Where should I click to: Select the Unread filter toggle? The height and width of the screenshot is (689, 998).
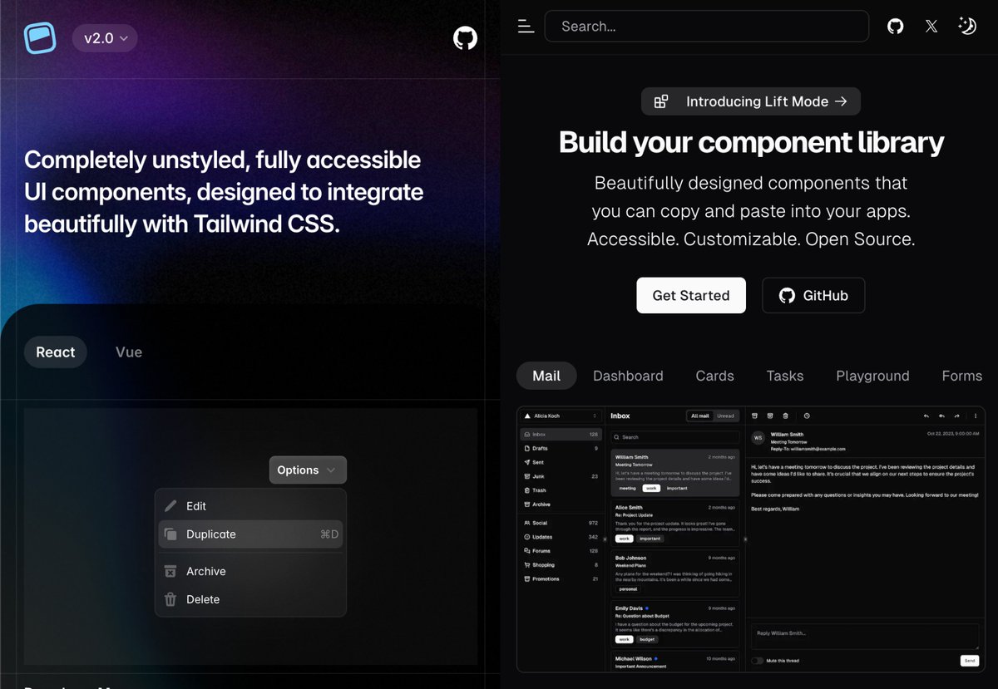pyautogui.click(x=726, y=416)
